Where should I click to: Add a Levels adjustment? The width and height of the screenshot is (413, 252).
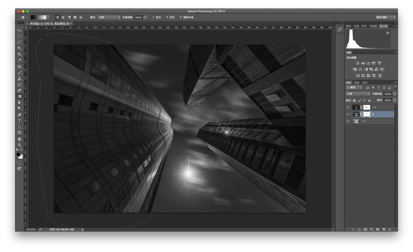(363, 63)
